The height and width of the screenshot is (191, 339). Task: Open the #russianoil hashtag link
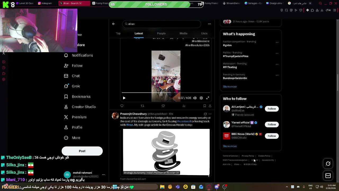pyautogui.click(x=184, y=121)
